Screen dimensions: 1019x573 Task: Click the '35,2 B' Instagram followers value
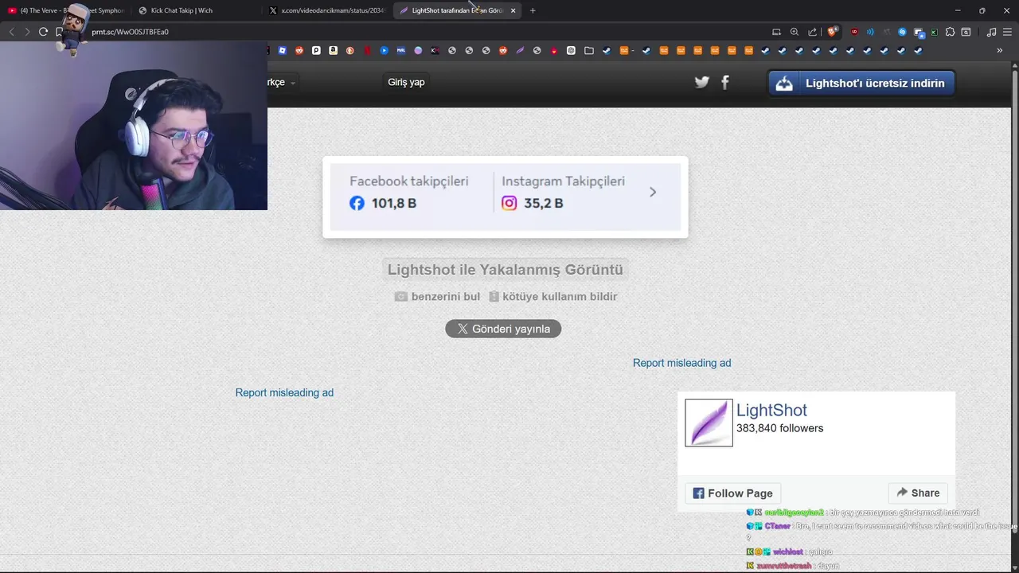pos(543,203)
